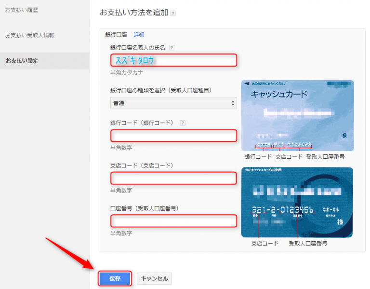Viewport: 370px width, 289px height.
Task: Click 銀行コード caption under the upper card
Action: click(x=258, y=157)
